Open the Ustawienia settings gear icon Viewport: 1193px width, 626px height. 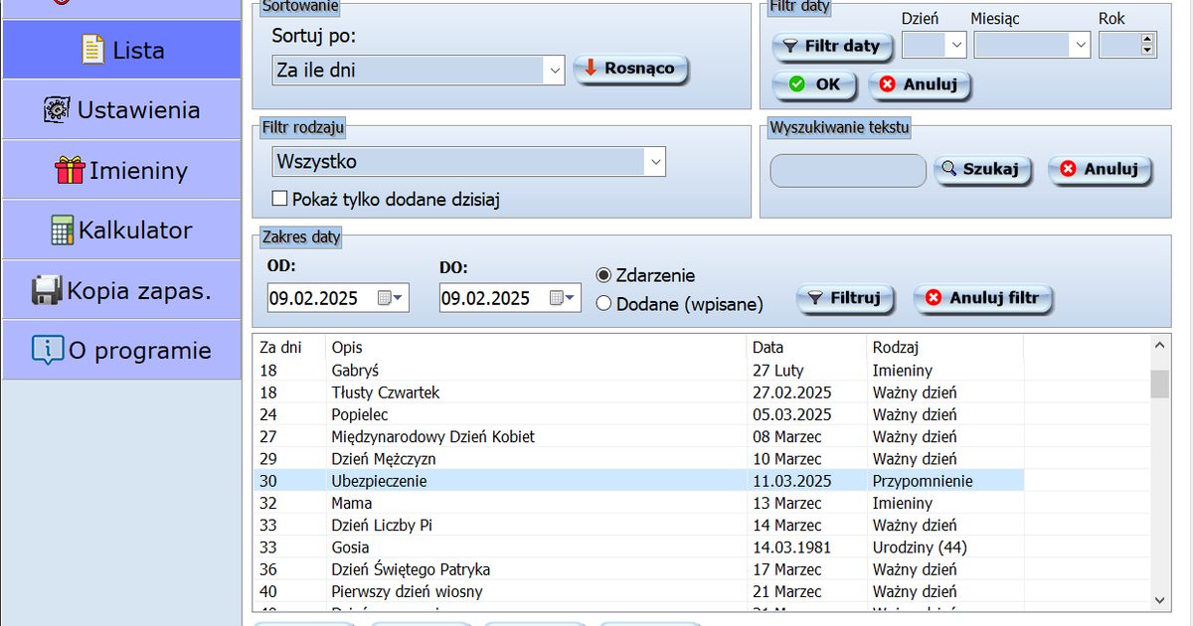[x=56, y=108]
